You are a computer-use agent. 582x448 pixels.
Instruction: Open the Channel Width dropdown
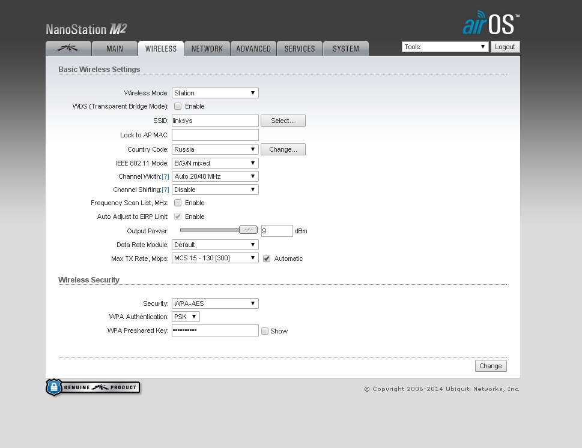click(215, 176)
